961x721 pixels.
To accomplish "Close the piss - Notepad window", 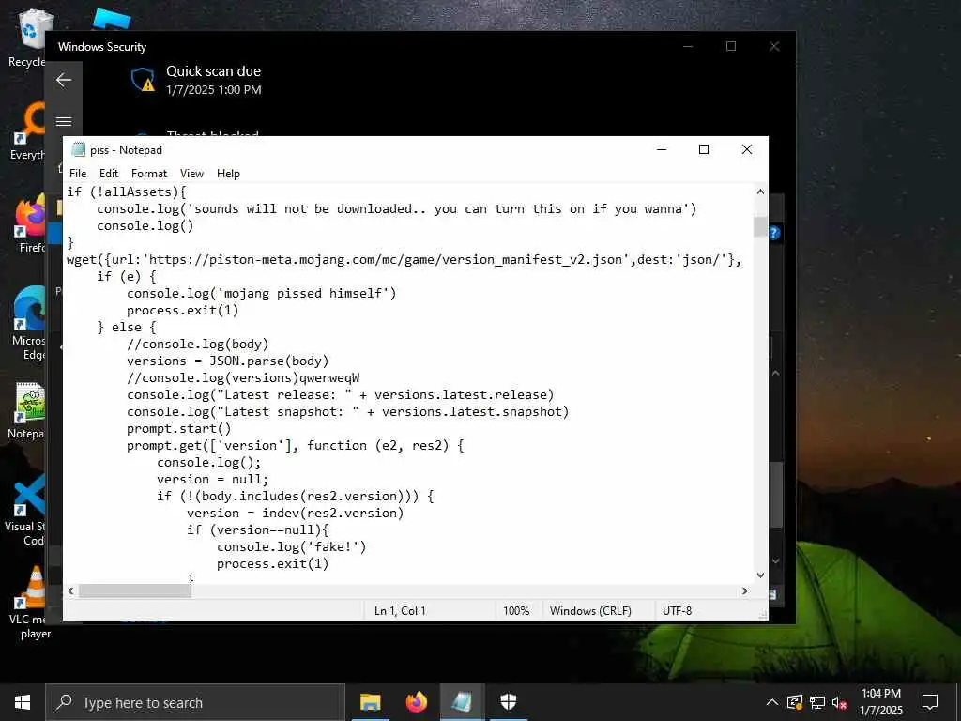I will coord(746,149).
